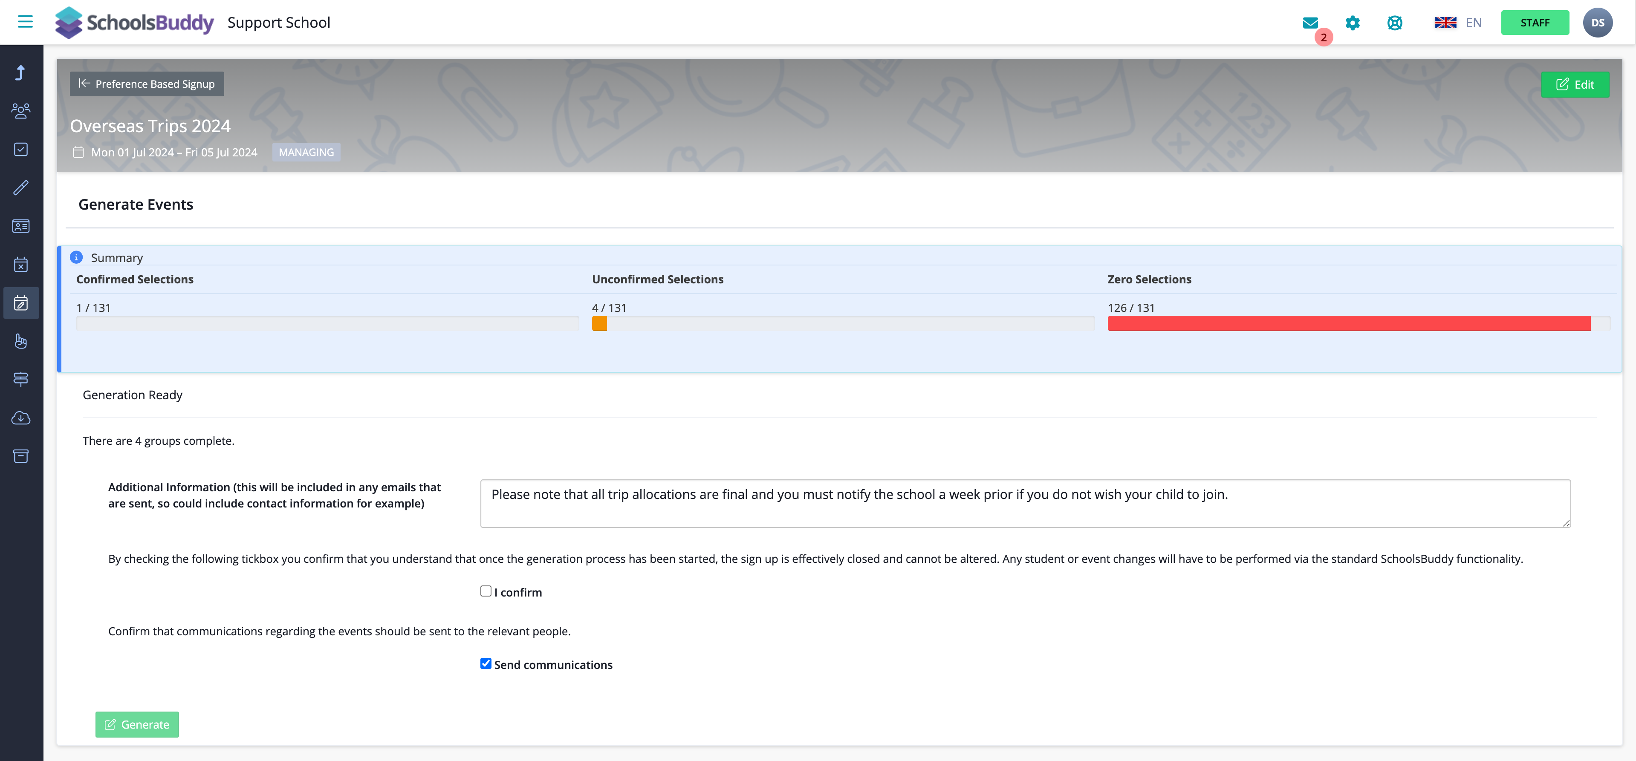Click the 'Confirmed Selections' column header
Viewport: 1636px width, 761px height.
[x=135, y=279]
